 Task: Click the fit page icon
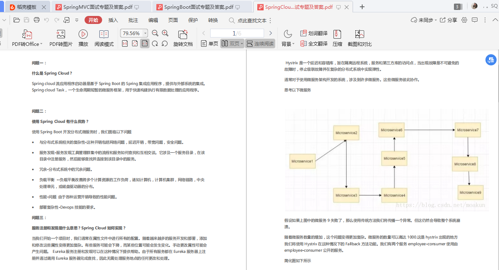(135, 43)
